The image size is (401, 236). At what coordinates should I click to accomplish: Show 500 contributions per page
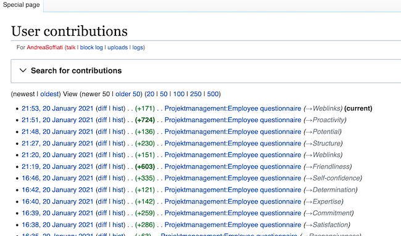[x=213, y=94]
